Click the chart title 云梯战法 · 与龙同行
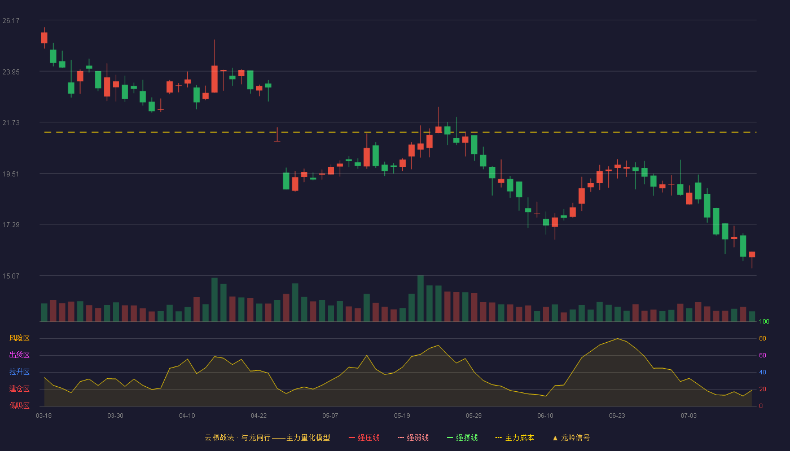 pos(238,437)
